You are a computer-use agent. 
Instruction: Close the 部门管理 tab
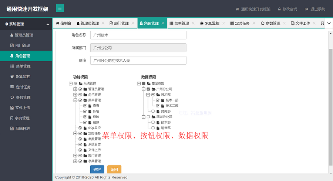coord(133,23)
